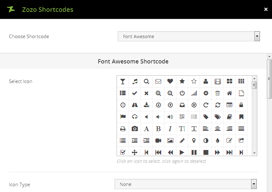The width and height of the screenshot is (272, 192).
Task: Choose the headphones icon
Action: click(135, 117)
